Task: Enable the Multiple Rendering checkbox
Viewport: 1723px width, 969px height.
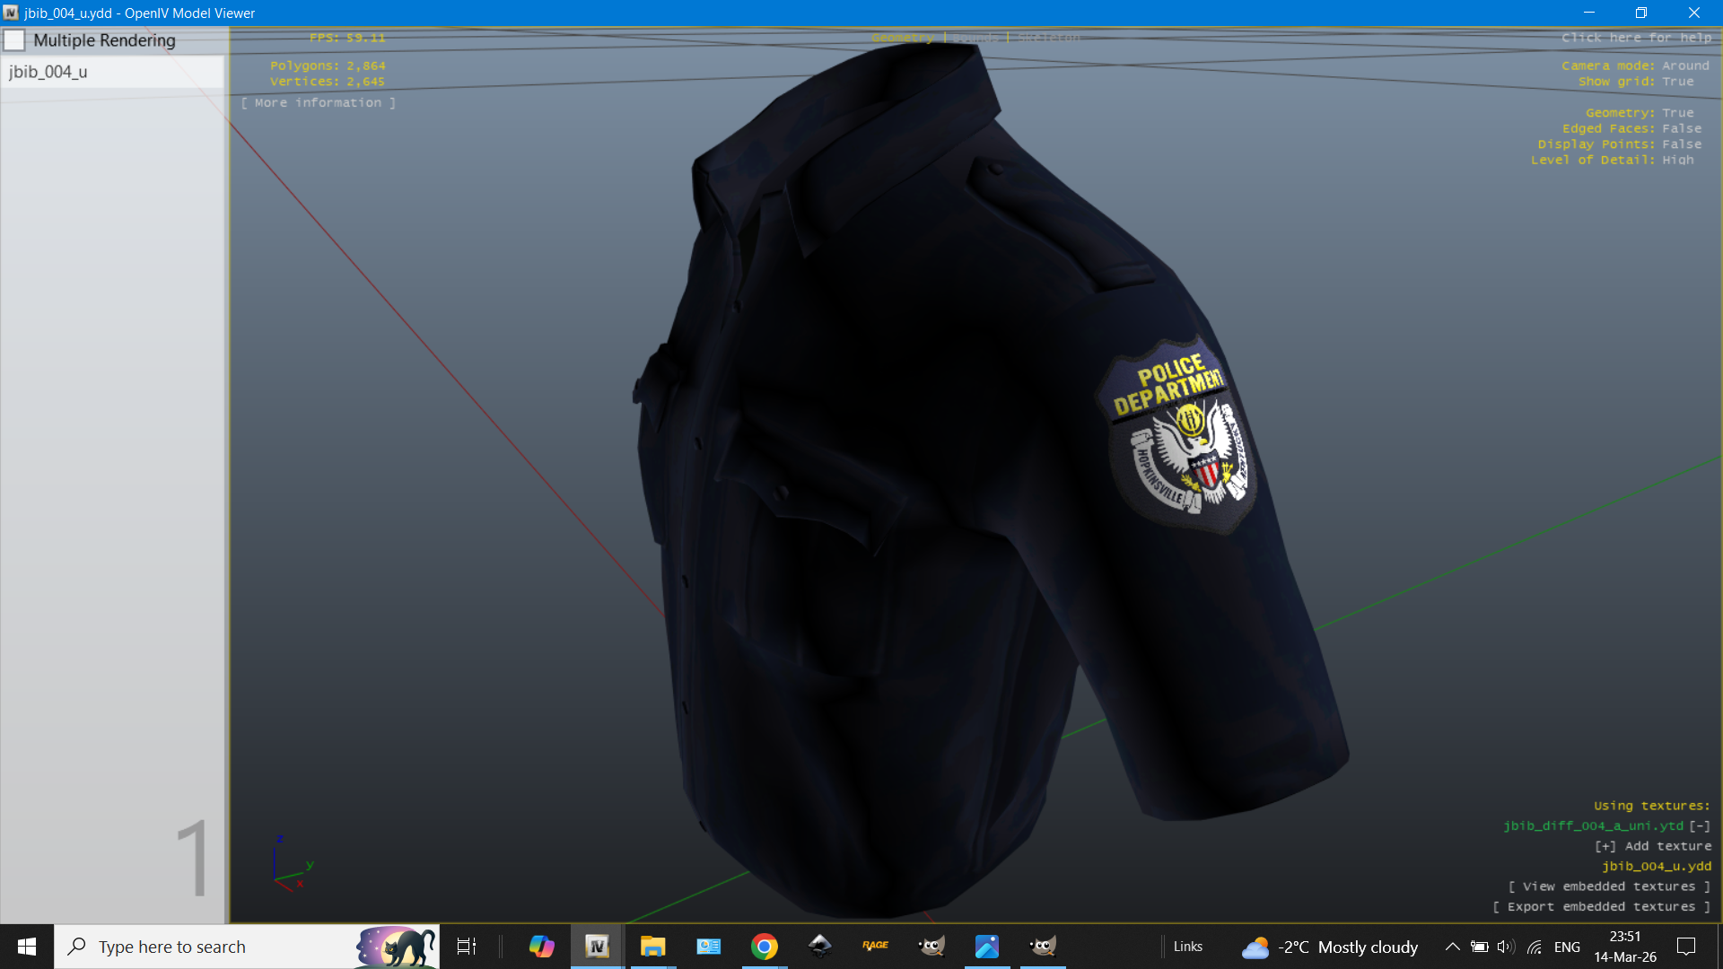Action: coord(14,40)
